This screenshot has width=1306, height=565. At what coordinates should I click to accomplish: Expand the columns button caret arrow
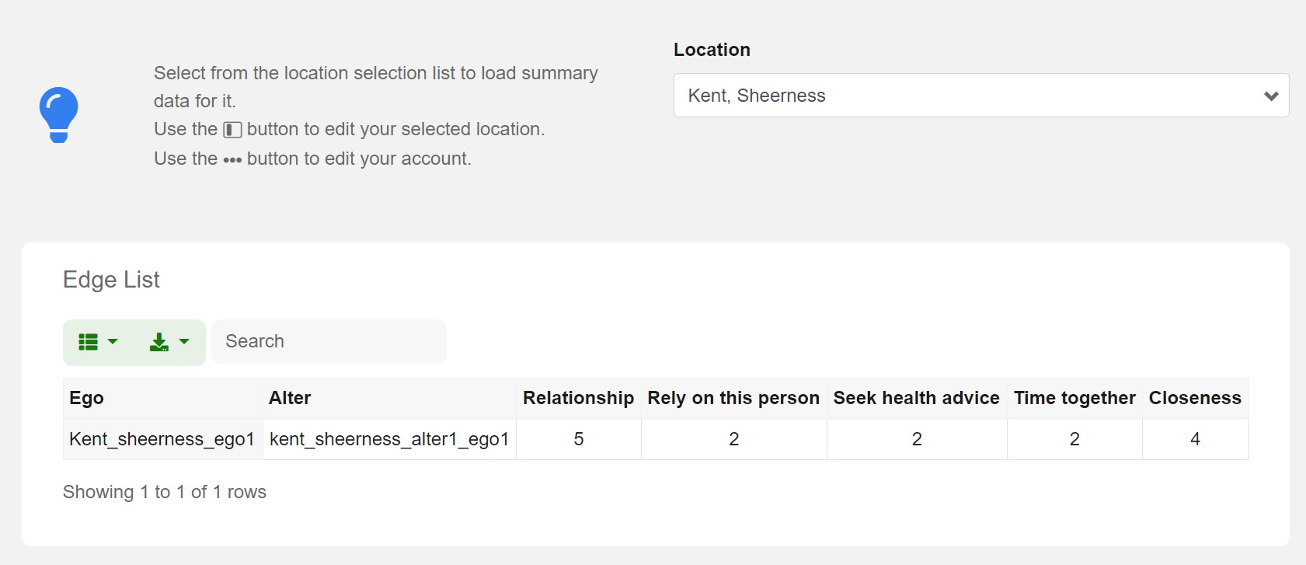pos(113,341)
